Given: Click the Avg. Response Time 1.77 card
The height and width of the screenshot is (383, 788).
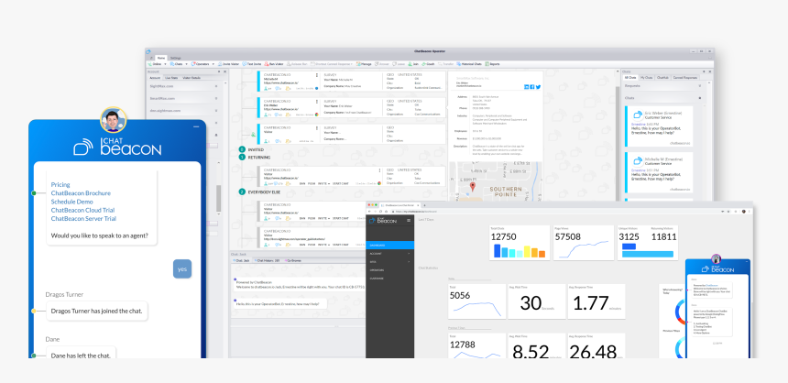Looking at the screenshot, I should click(x=596, y=301).
